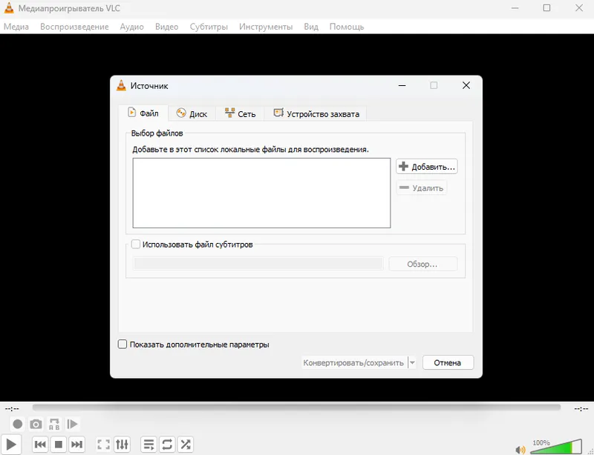Show the playlist icon
The height and width of the screenshot is (455, 594).
click(x=149, y=444)
